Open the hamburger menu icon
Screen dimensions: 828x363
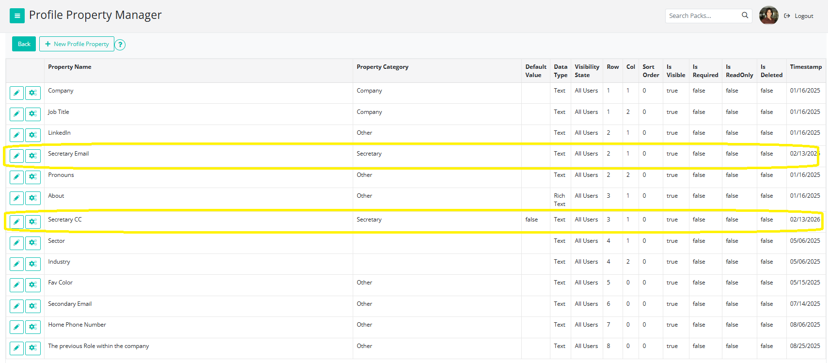point(17,16)
